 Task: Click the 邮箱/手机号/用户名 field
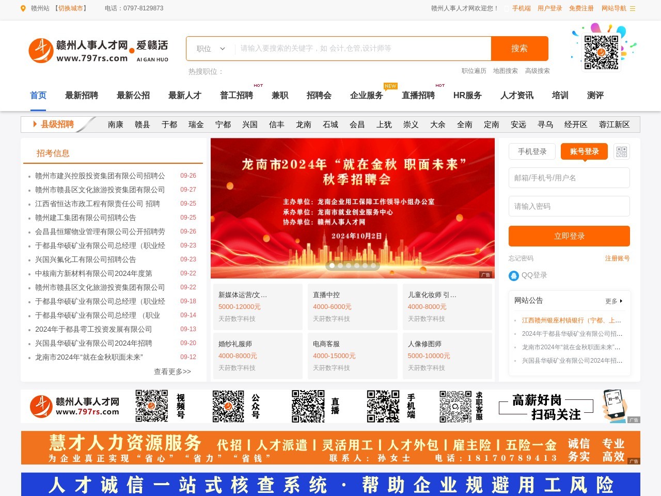[x=569, y=178]
